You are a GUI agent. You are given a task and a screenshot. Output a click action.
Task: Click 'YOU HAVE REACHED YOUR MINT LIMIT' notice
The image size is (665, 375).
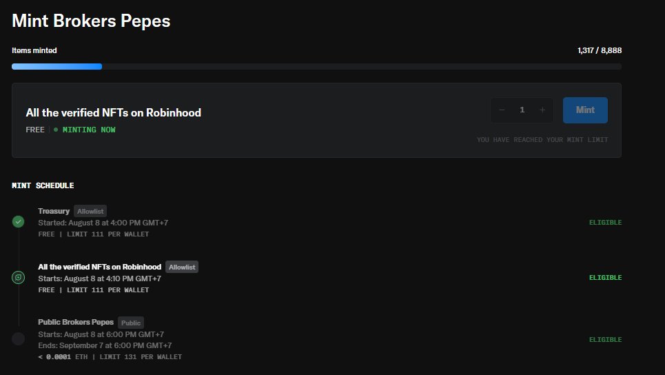(542, 140)
